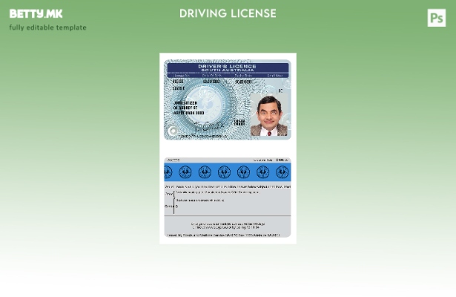Click the middle emblem in the blue band

pyautogui.click(x=225, y=172)
